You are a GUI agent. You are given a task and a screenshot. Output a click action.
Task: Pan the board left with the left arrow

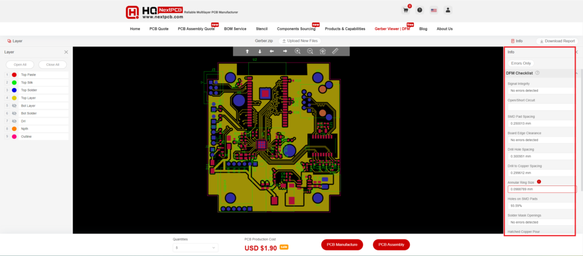pos(272,51)
